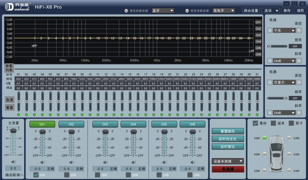Click the 重置输出 button
The width and height of the screenshot is (308, 180).
(x=228, y=131)
